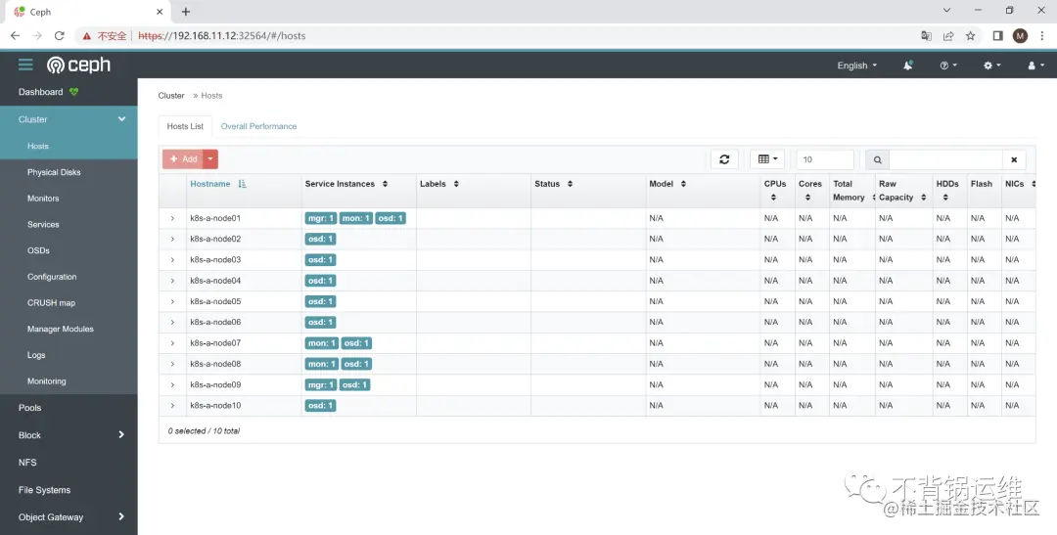The image size is (1057, 535).
Task: Click the Add host button
Action: click(183, 159)
